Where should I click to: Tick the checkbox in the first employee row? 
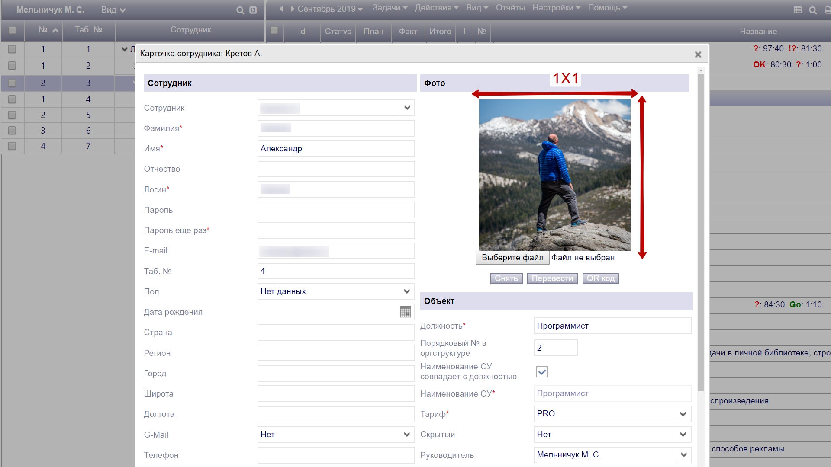[x=12, y=49]
